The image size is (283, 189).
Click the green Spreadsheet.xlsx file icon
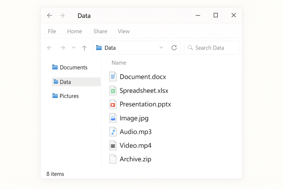113,90
